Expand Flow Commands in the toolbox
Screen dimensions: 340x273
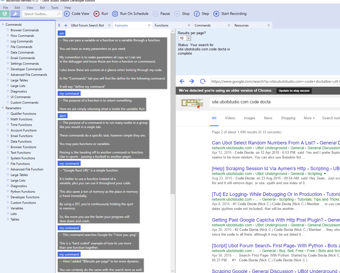(x=8, y=36)
